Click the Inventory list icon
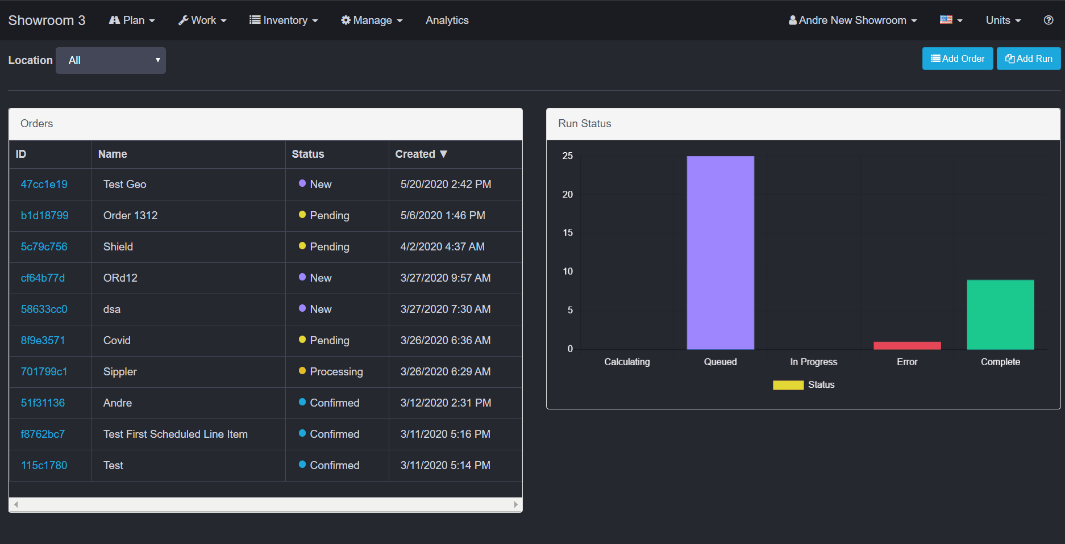Screen dimensions: 1065x544 click(x=255, y=20)
